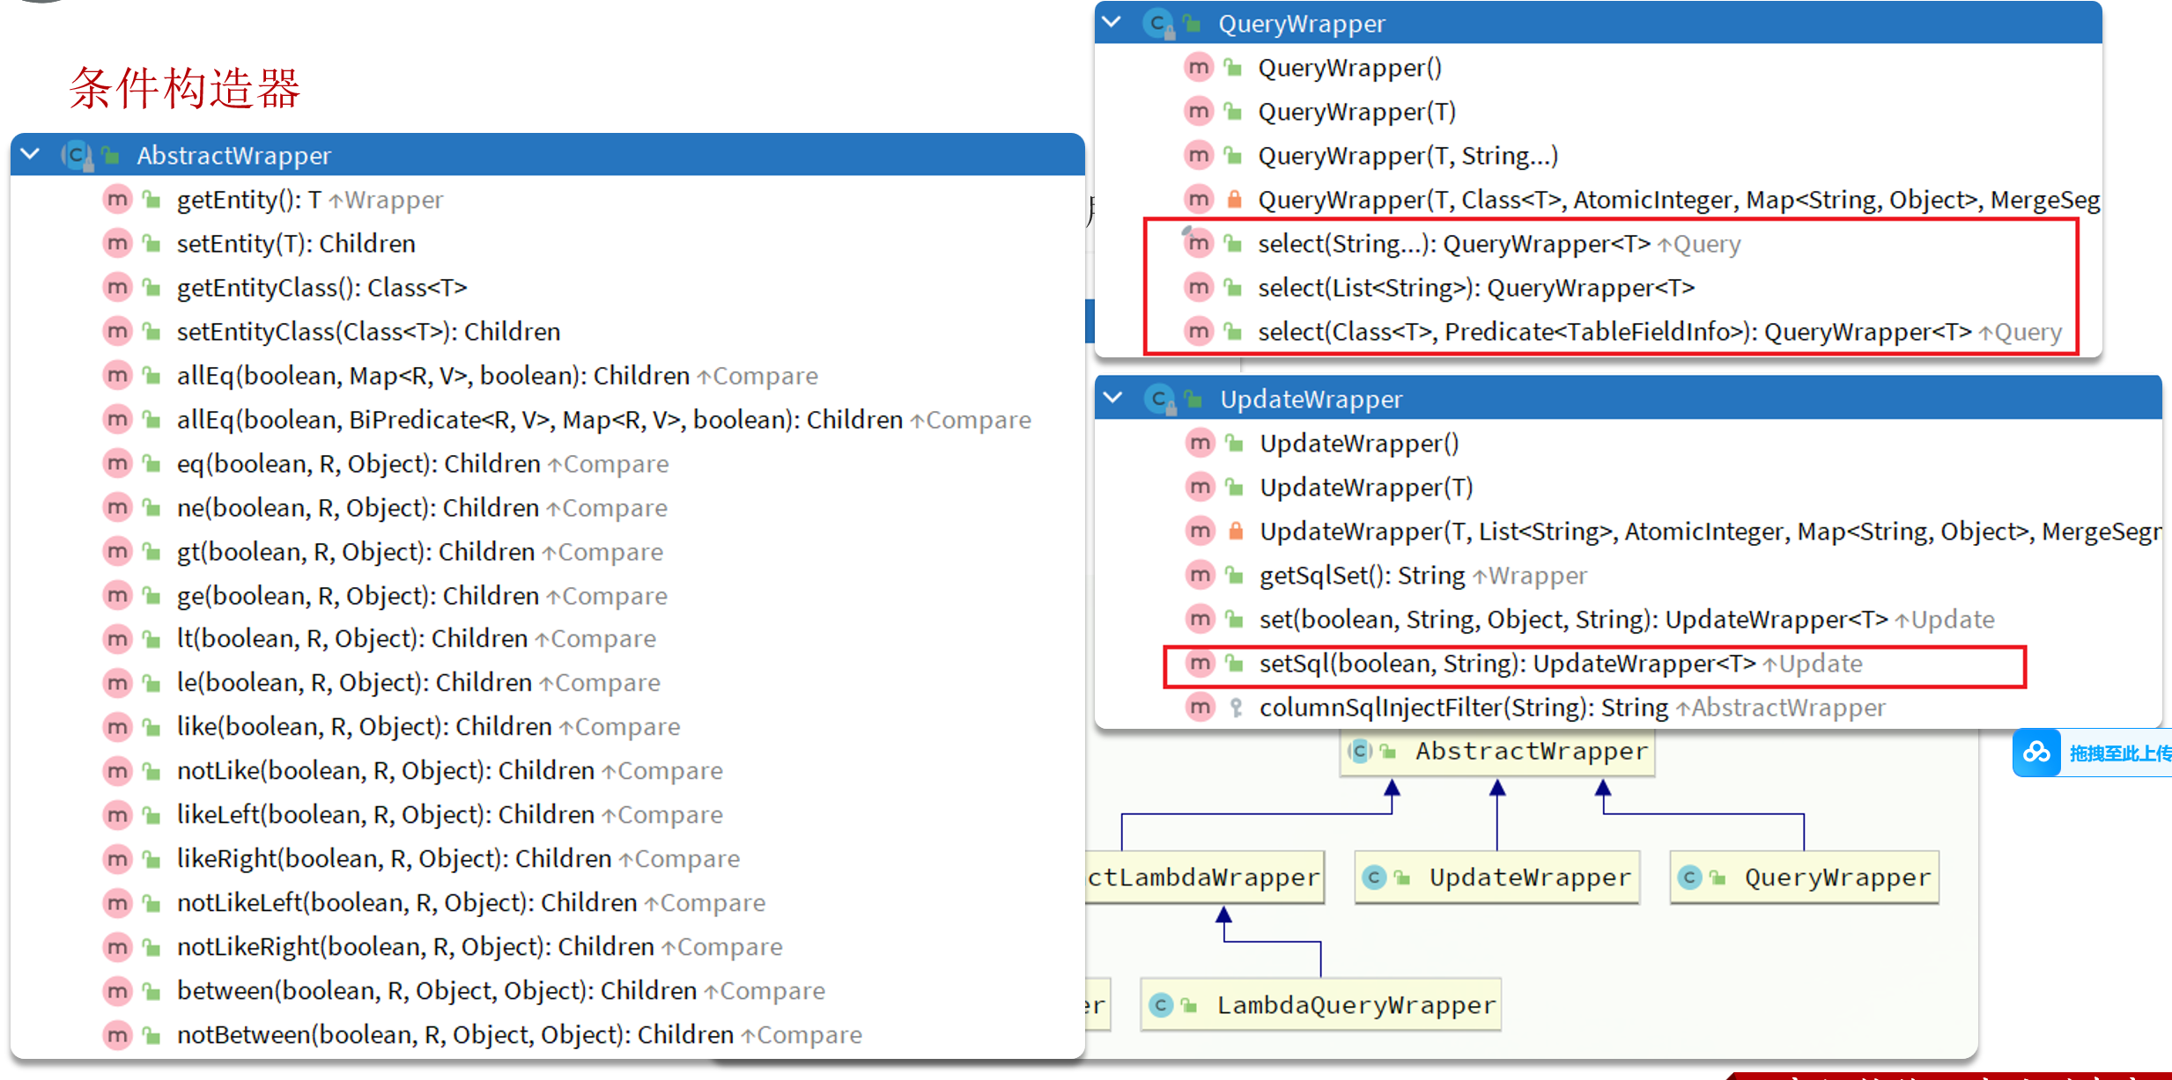Click the private lock icon on QueryWrapper constructor
2172x1080 pixels.
pyautogui.click(x=1234, y=200)
